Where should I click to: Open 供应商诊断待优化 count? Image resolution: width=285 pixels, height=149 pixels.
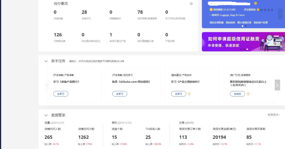tap(83, 35)
